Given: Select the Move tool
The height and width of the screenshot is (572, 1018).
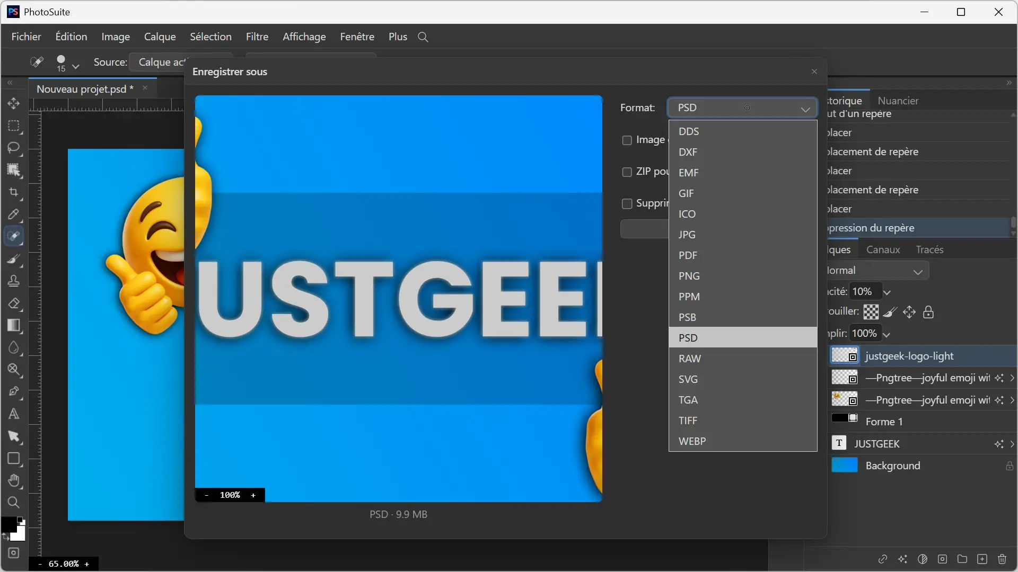Looking at the screenshot, I should tap(14, 103).
